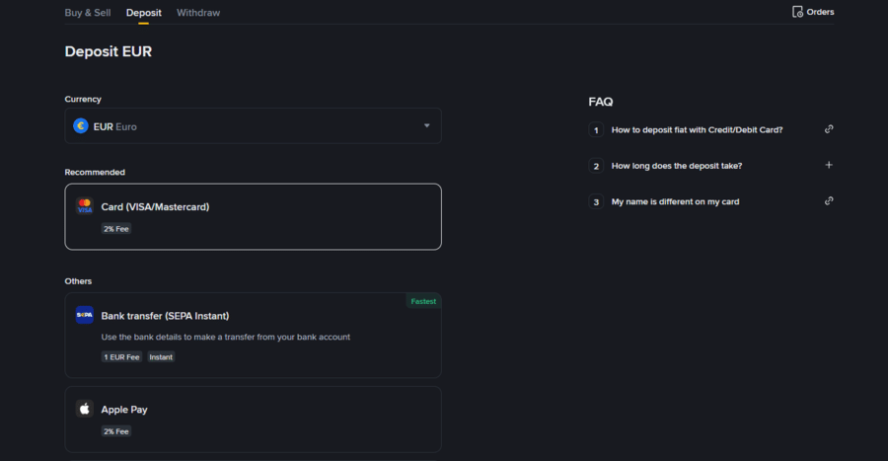Click the Recommended section label

[95, 172]
